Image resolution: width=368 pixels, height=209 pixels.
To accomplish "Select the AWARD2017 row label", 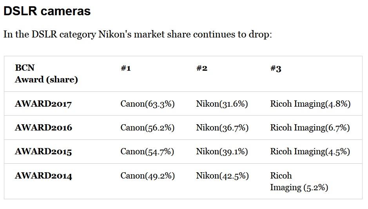I will coord(43,104).
